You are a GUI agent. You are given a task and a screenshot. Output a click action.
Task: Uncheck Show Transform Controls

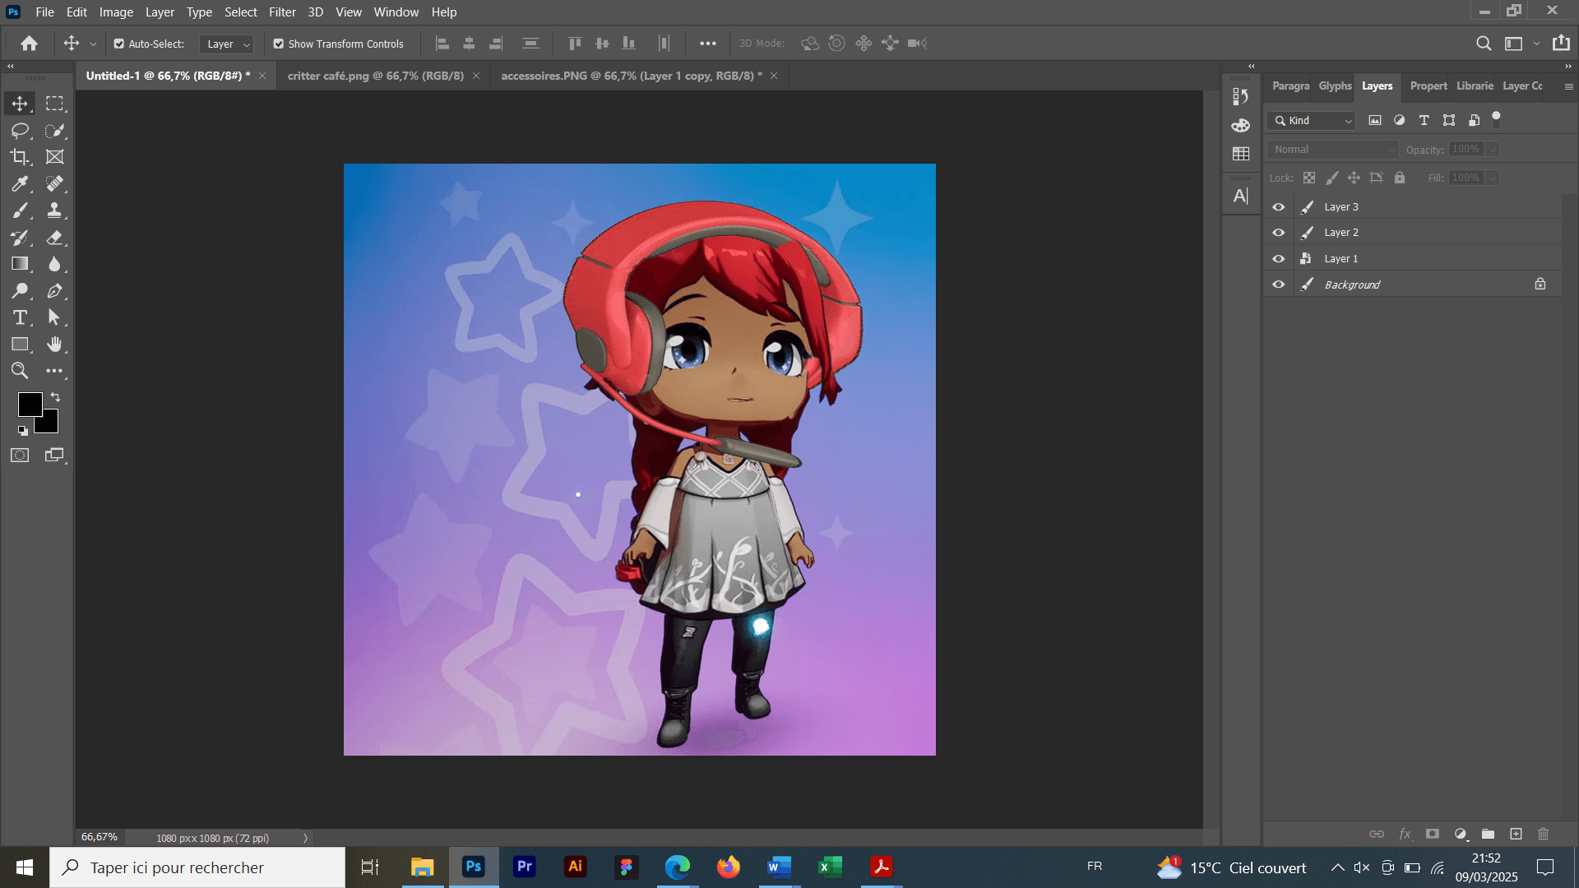pyautogui.click(x=279, y=44)
